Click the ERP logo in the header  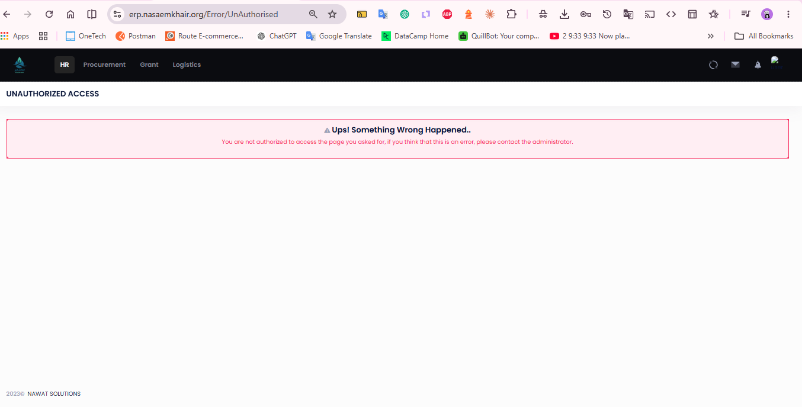20,64
